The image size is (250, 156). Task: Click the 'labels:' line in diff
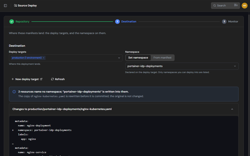point(23,135)
